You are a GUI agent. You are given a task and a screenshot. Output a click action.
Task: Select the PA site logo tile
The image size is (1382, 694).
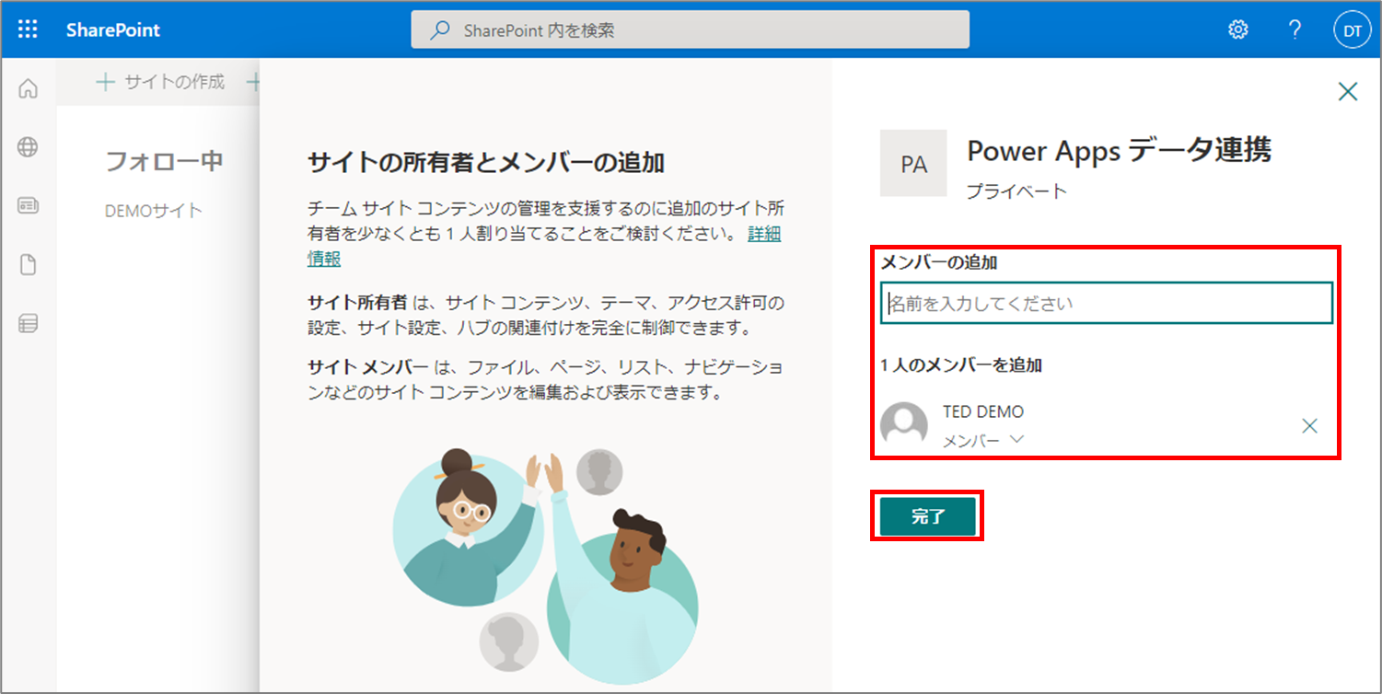(x=913, y=163)
